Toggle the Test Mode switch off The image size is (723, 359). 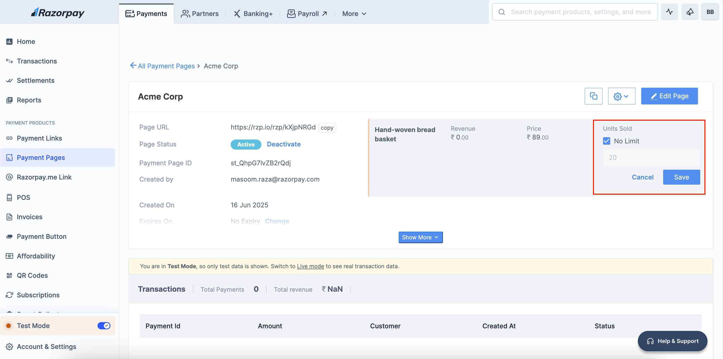104,326
